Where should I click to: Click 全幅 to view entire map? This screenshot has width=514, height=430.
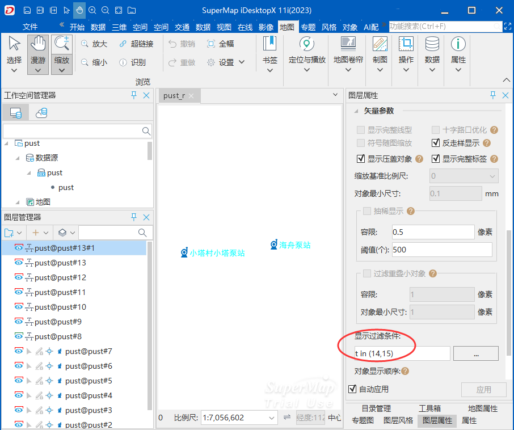pos(220,44)
